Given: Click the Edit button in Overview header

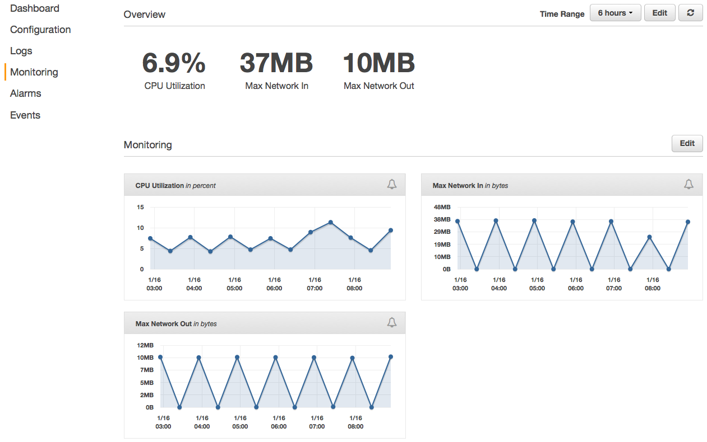Looking at the screenshot, I should 660,13.
